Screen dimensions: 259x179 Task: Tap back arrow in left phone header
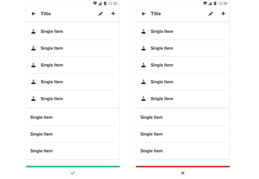point(34,14)
